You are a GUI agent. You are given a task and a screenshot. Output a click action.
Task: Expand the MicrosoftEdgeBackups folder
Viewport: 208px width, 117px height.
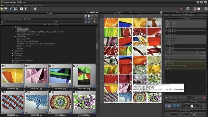13,60
